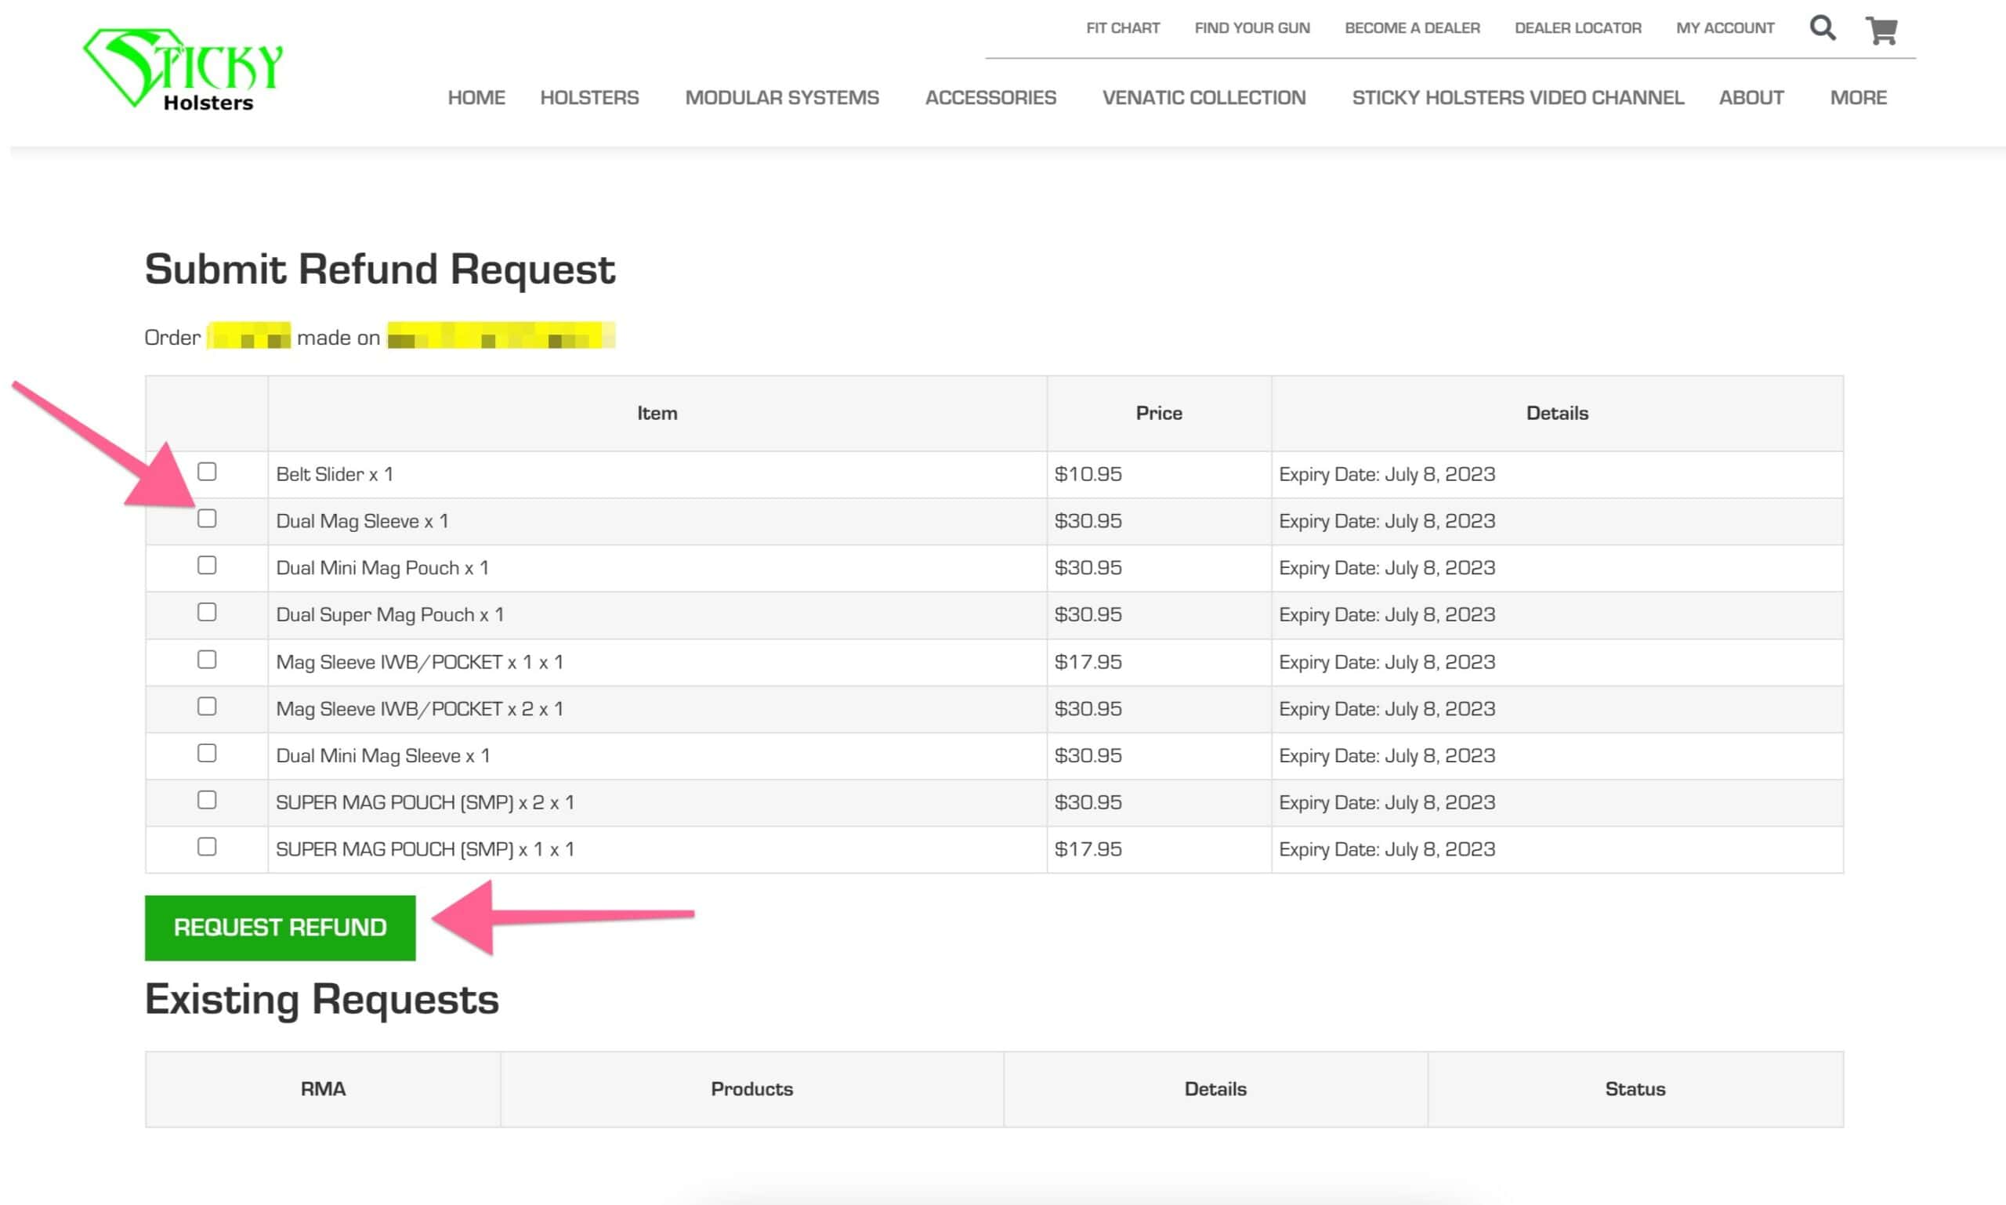Open the shopping cart icon
Image resolution: width=2006 pixels, height=1205 pixels.
[x=1881, y=31]
